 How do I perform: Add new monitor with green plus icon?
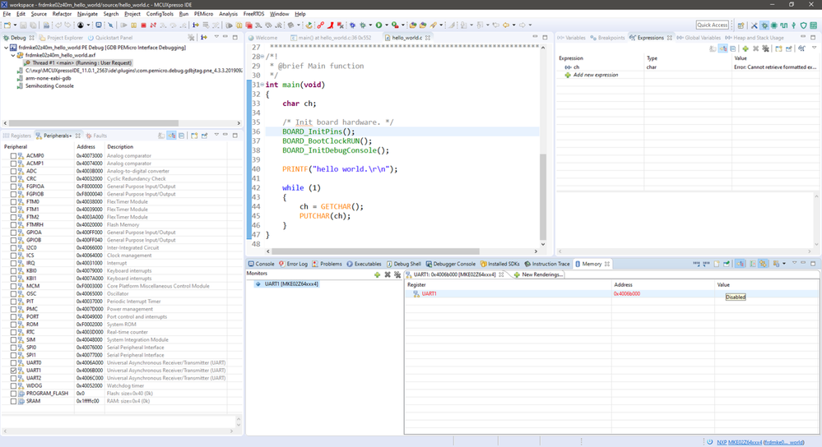coord(377,274)
